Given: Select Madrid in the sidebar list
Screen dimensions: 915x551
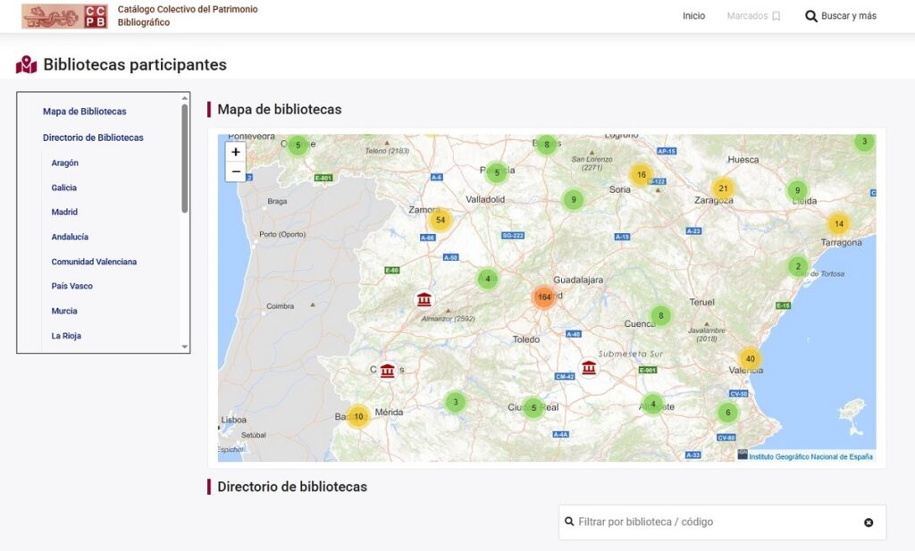Looking at the screenshot, I should (x=63, y=212).
